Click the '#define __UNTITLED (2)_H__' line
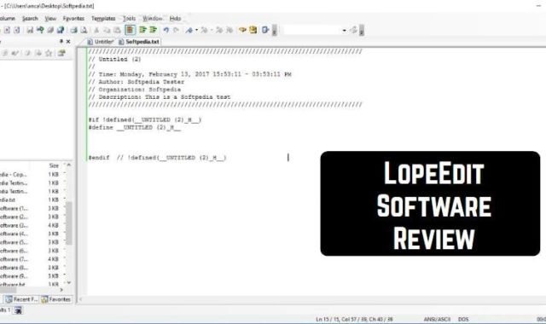The image size is (546, 324). 135,127
